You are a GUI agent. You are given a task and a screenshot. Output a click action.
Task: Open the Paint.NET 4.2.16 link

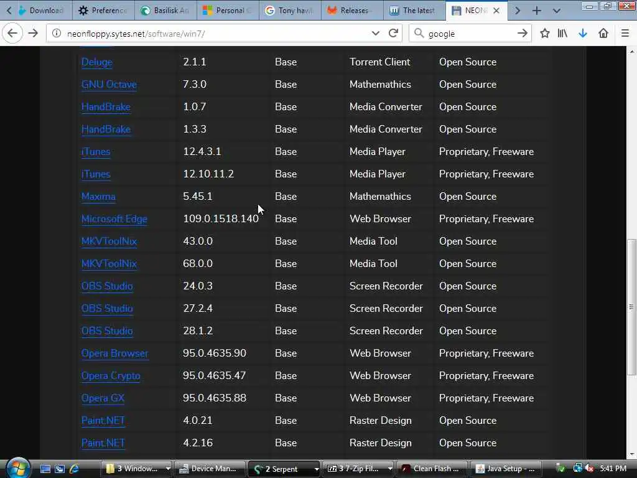pyautogui.click(x=103, y=443)
